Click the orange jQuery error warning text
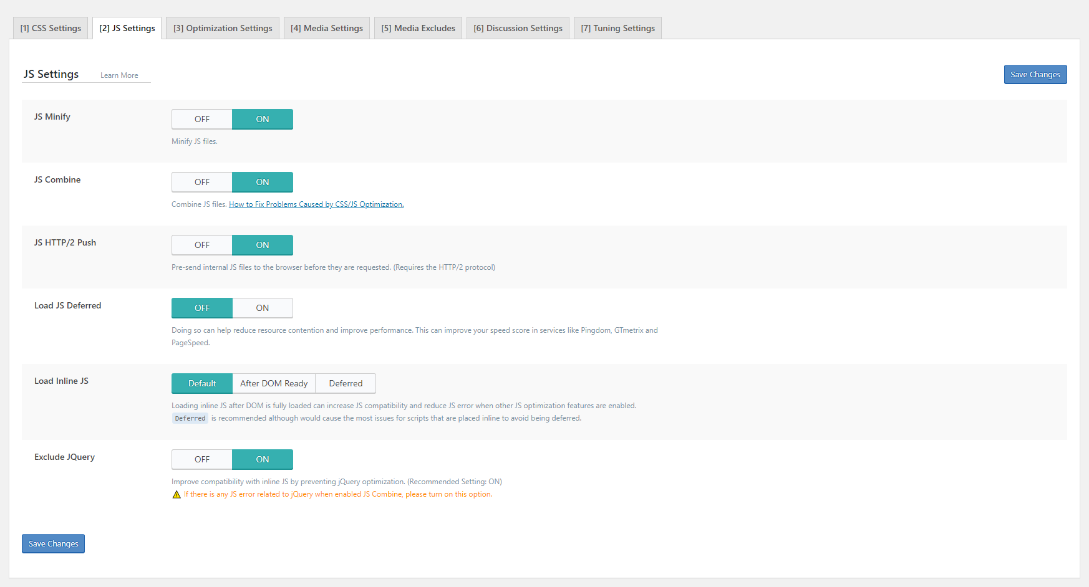This screenshot has height=587, width=1089. pyautogui.click(x=338, y=494)
